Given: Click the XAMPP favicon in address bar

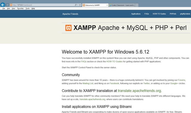Looking at the screenshot, I should tap(11, 5).
